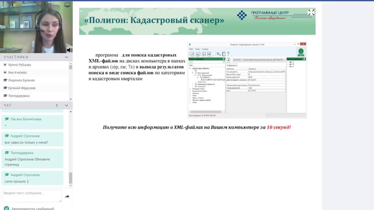Select the XML tab in scanner window
This screenshot has width=374, height=210.
pos(191,65)
